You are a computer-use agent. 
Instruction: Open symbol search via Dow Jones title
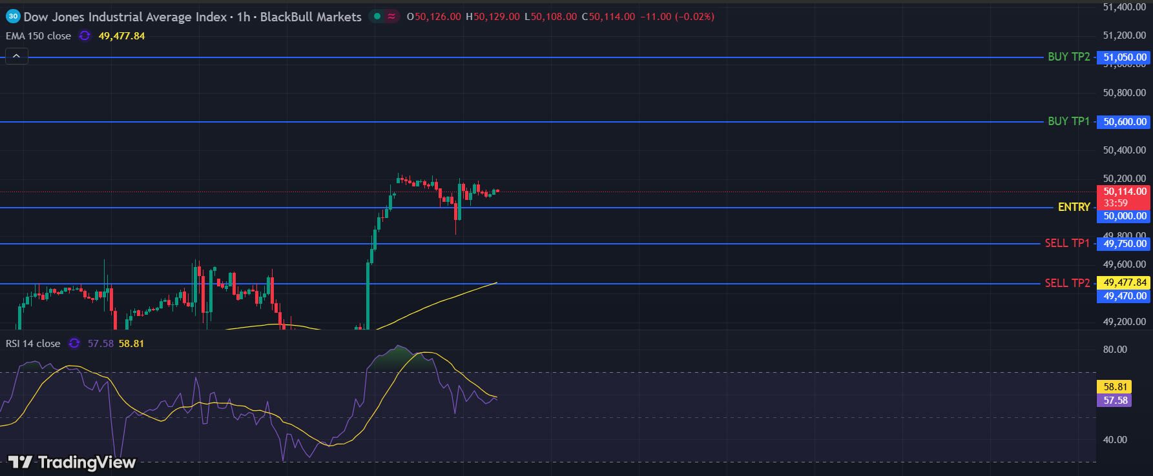point(125,17)
